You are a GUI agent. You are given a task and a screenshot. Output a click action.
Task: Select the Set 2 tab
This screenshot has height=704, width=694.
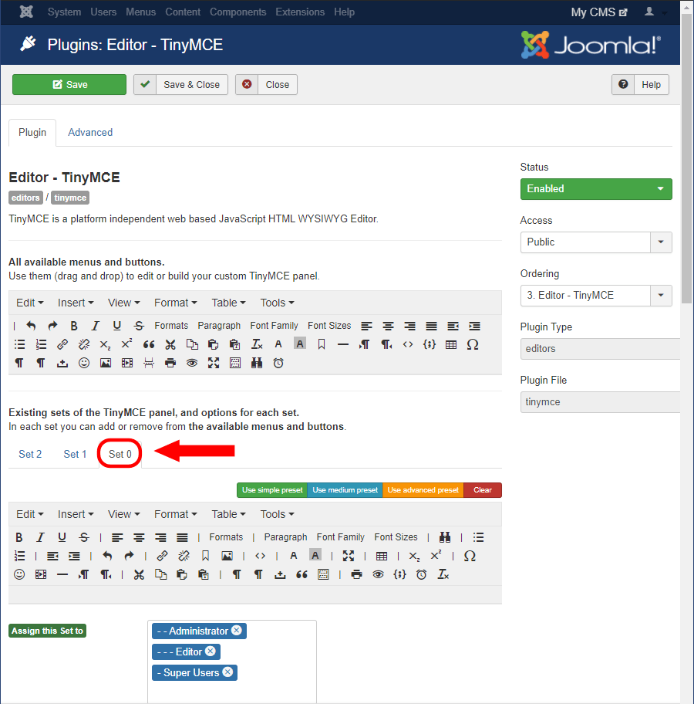(x=30, y=454)
